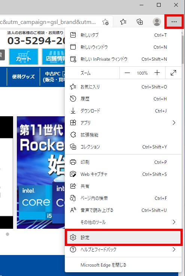Open 設定 from the menu
The image size is (185, 276).
123,237
